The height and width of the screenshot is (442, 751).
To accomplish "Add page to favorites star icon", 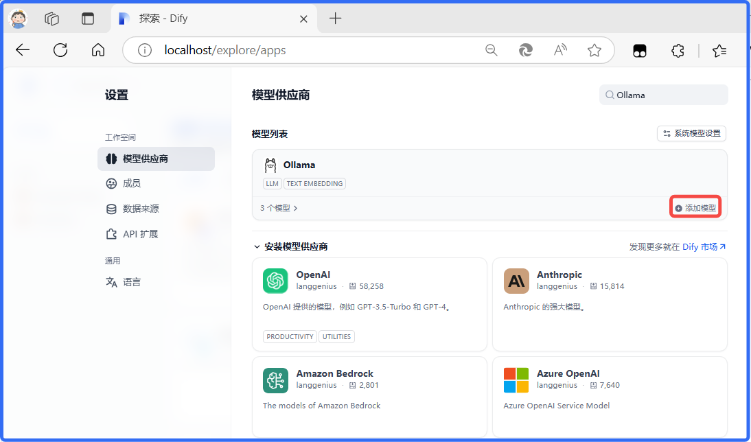I will tap(594, 50).
